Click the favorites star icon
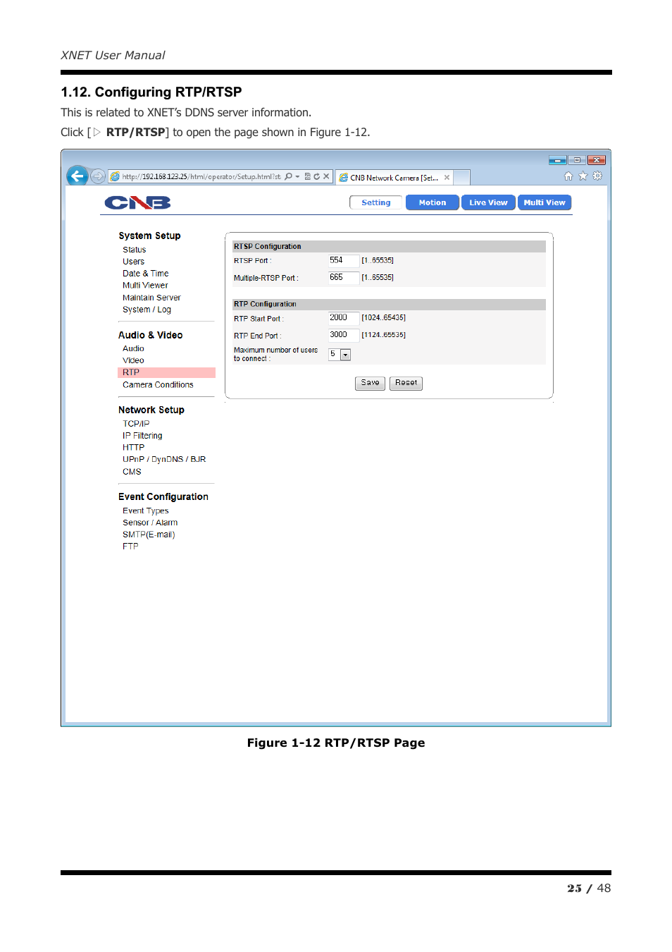Image resolution: width=672 pixels, height=952 pixels. [x=583, y=176]
